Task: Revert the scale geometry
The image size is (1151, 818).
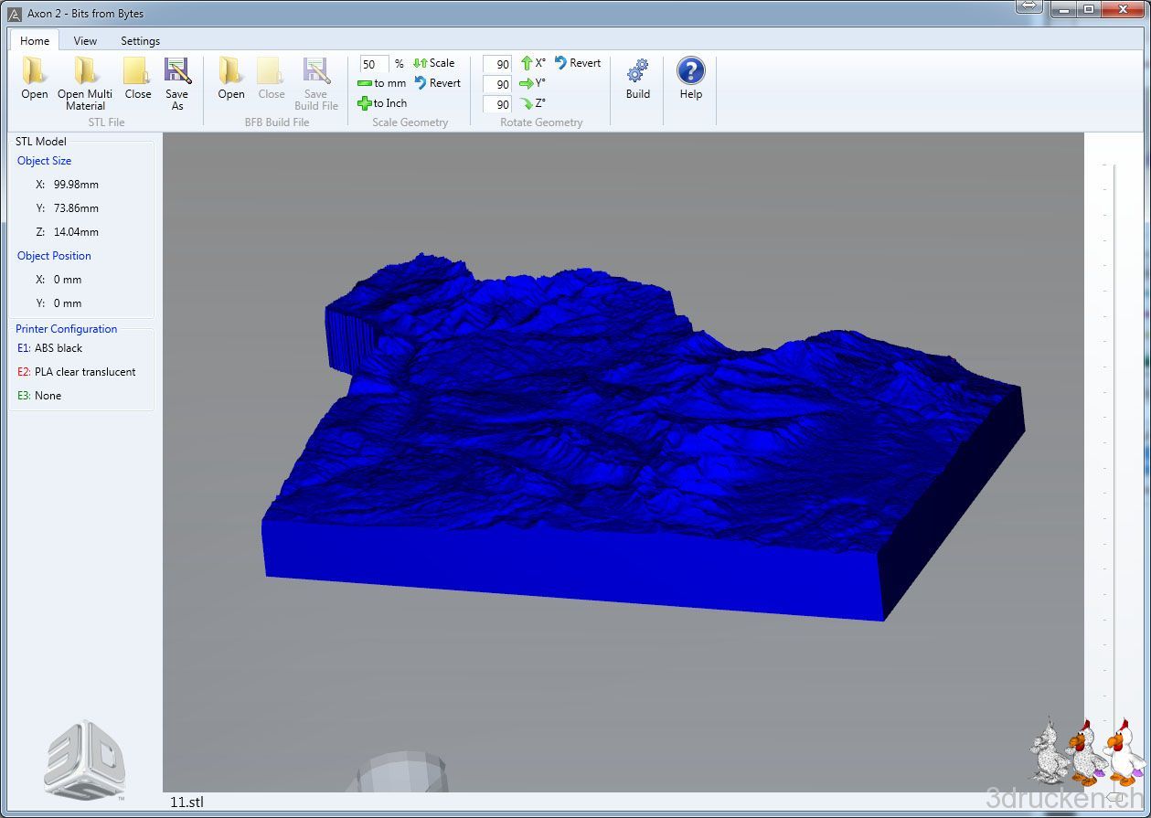Action: tap(437, 83)
